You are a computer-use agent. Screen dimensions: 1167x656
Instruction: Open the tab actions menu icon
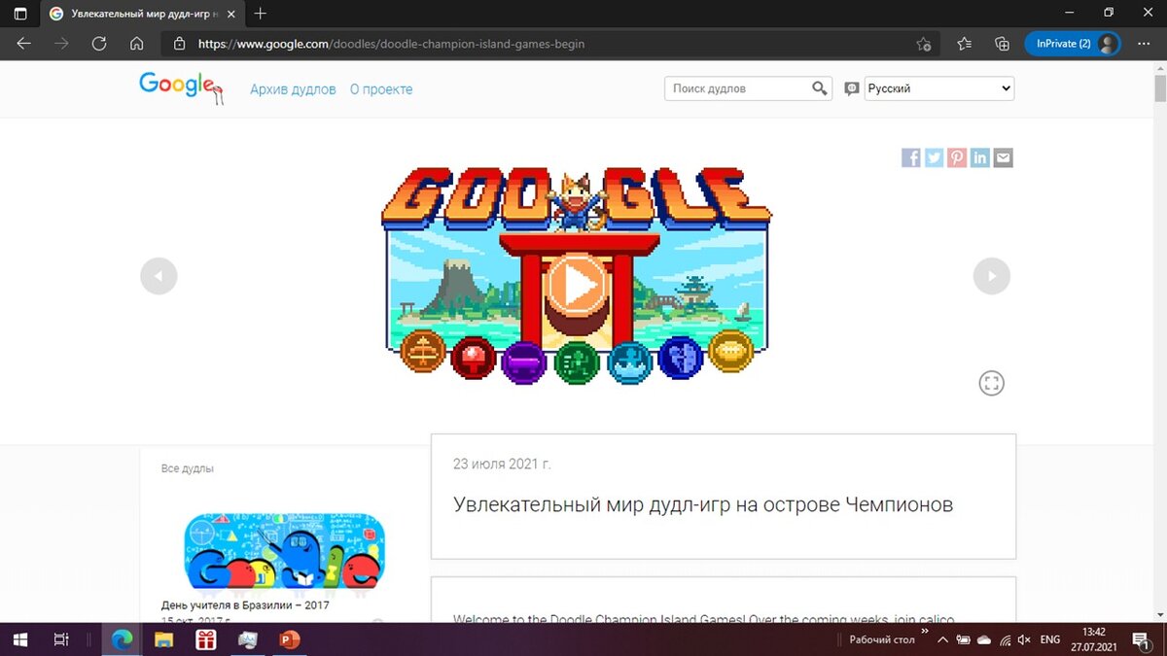click(20, 14)
